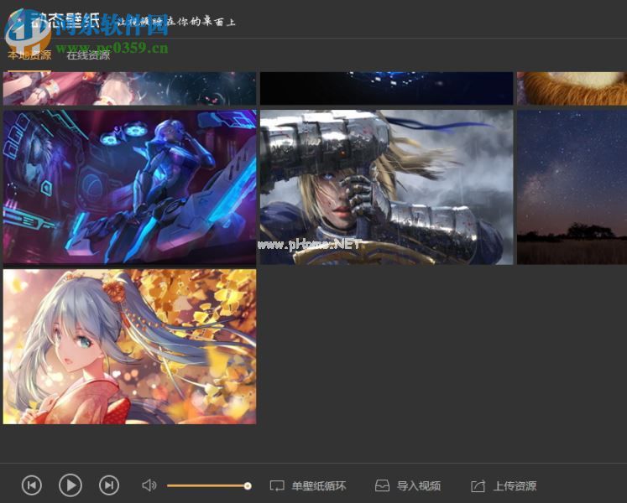627x503 pixels.
Task: Select the armored blonde knight wallpaper
Action: click(387, 187)
